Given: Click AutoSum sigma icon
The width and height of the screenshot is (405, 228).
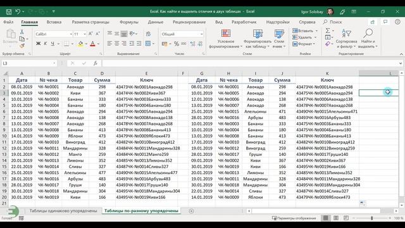Looking at the screenshot, I should point(328,31).
